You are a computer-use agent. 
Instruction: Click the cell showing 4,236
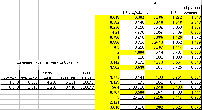(x=48, y=82)
